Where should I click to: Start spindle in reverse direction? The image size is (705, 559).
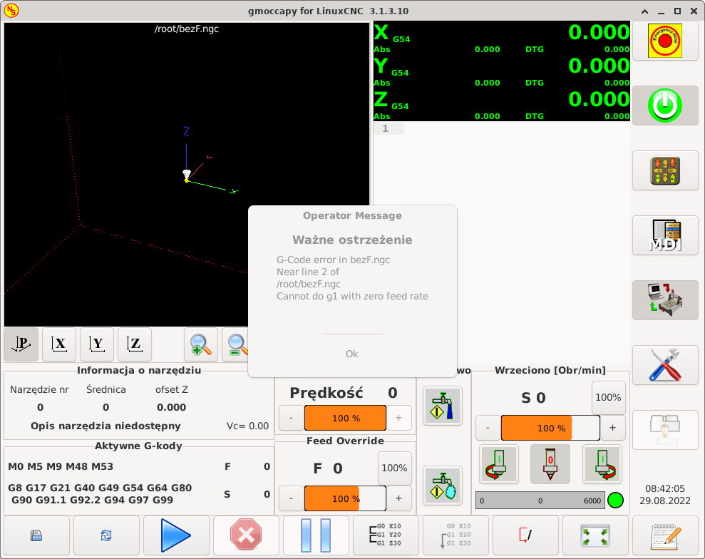pyautogui.click(x=498, y=464)
